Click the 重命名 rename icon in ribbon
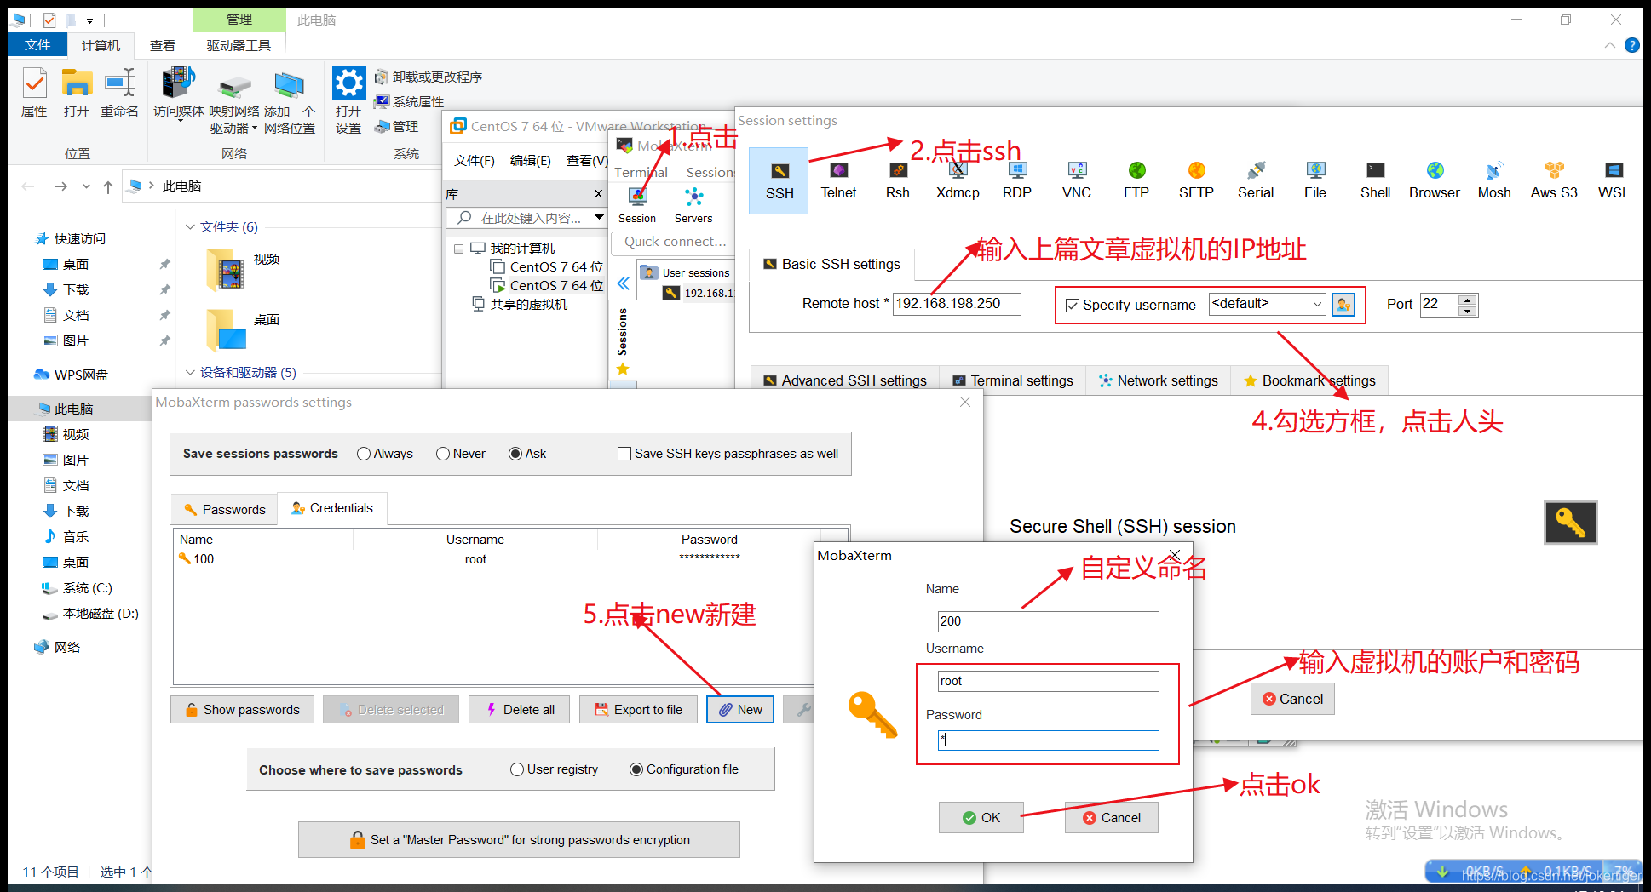This screenshot has width=1651, height=892. coord(119,94)
